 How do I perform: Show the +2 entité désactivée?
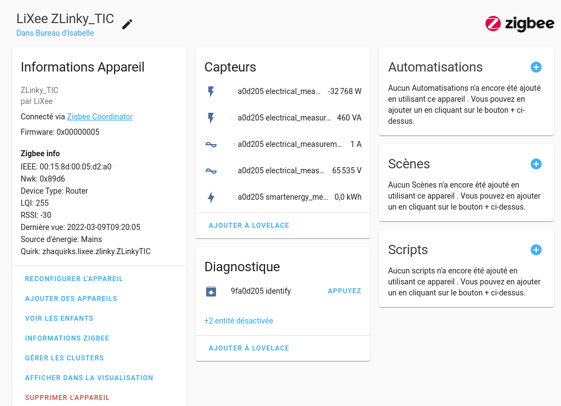[239, 321]
